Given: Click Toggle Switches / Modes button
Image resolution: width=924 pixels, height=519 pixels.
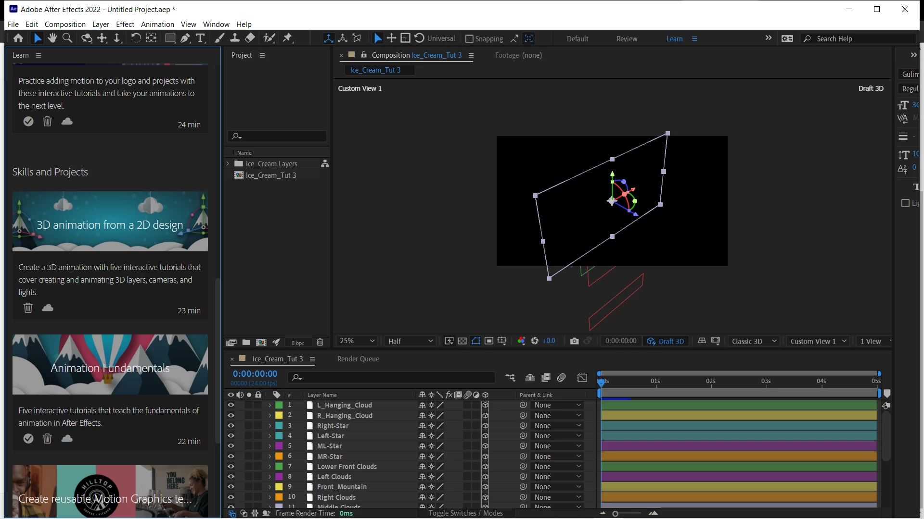Looking at the screenshot, I should (465, 513).
